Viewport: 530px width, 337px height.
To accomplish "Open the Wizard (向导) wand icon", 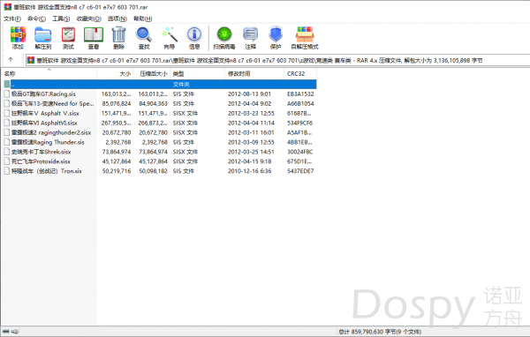I will pos(169,34).
